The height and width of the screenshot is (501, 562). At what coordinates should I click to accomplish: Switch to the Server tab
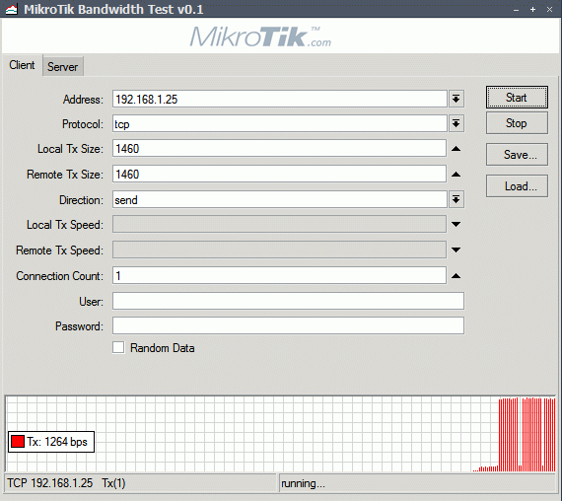coord(63,67)
